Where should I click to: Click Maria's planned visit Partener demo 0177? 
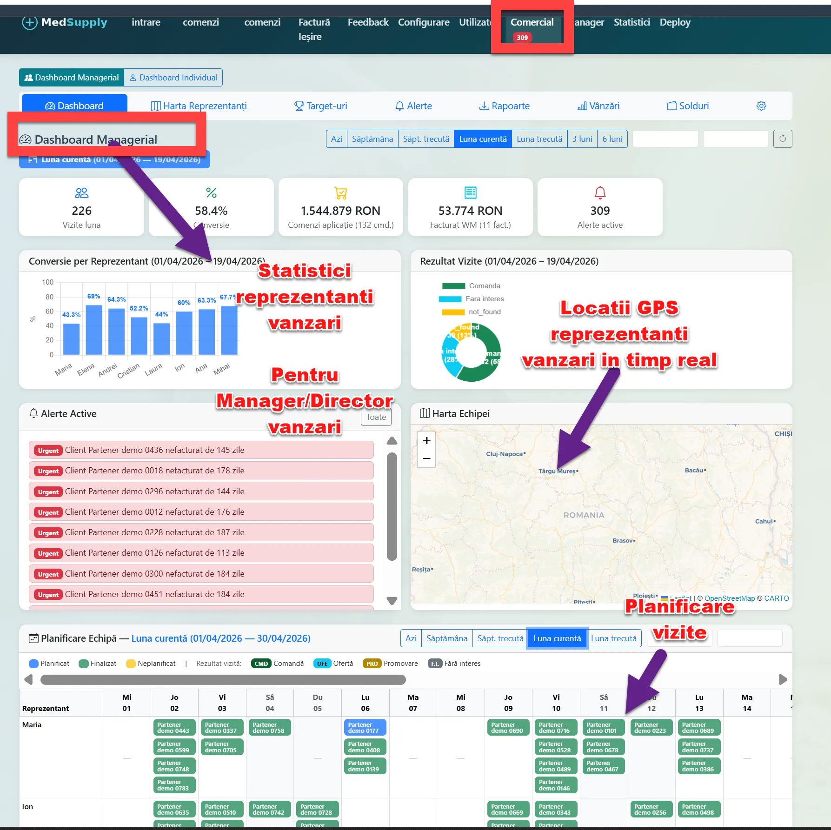(x=365, y=728)
